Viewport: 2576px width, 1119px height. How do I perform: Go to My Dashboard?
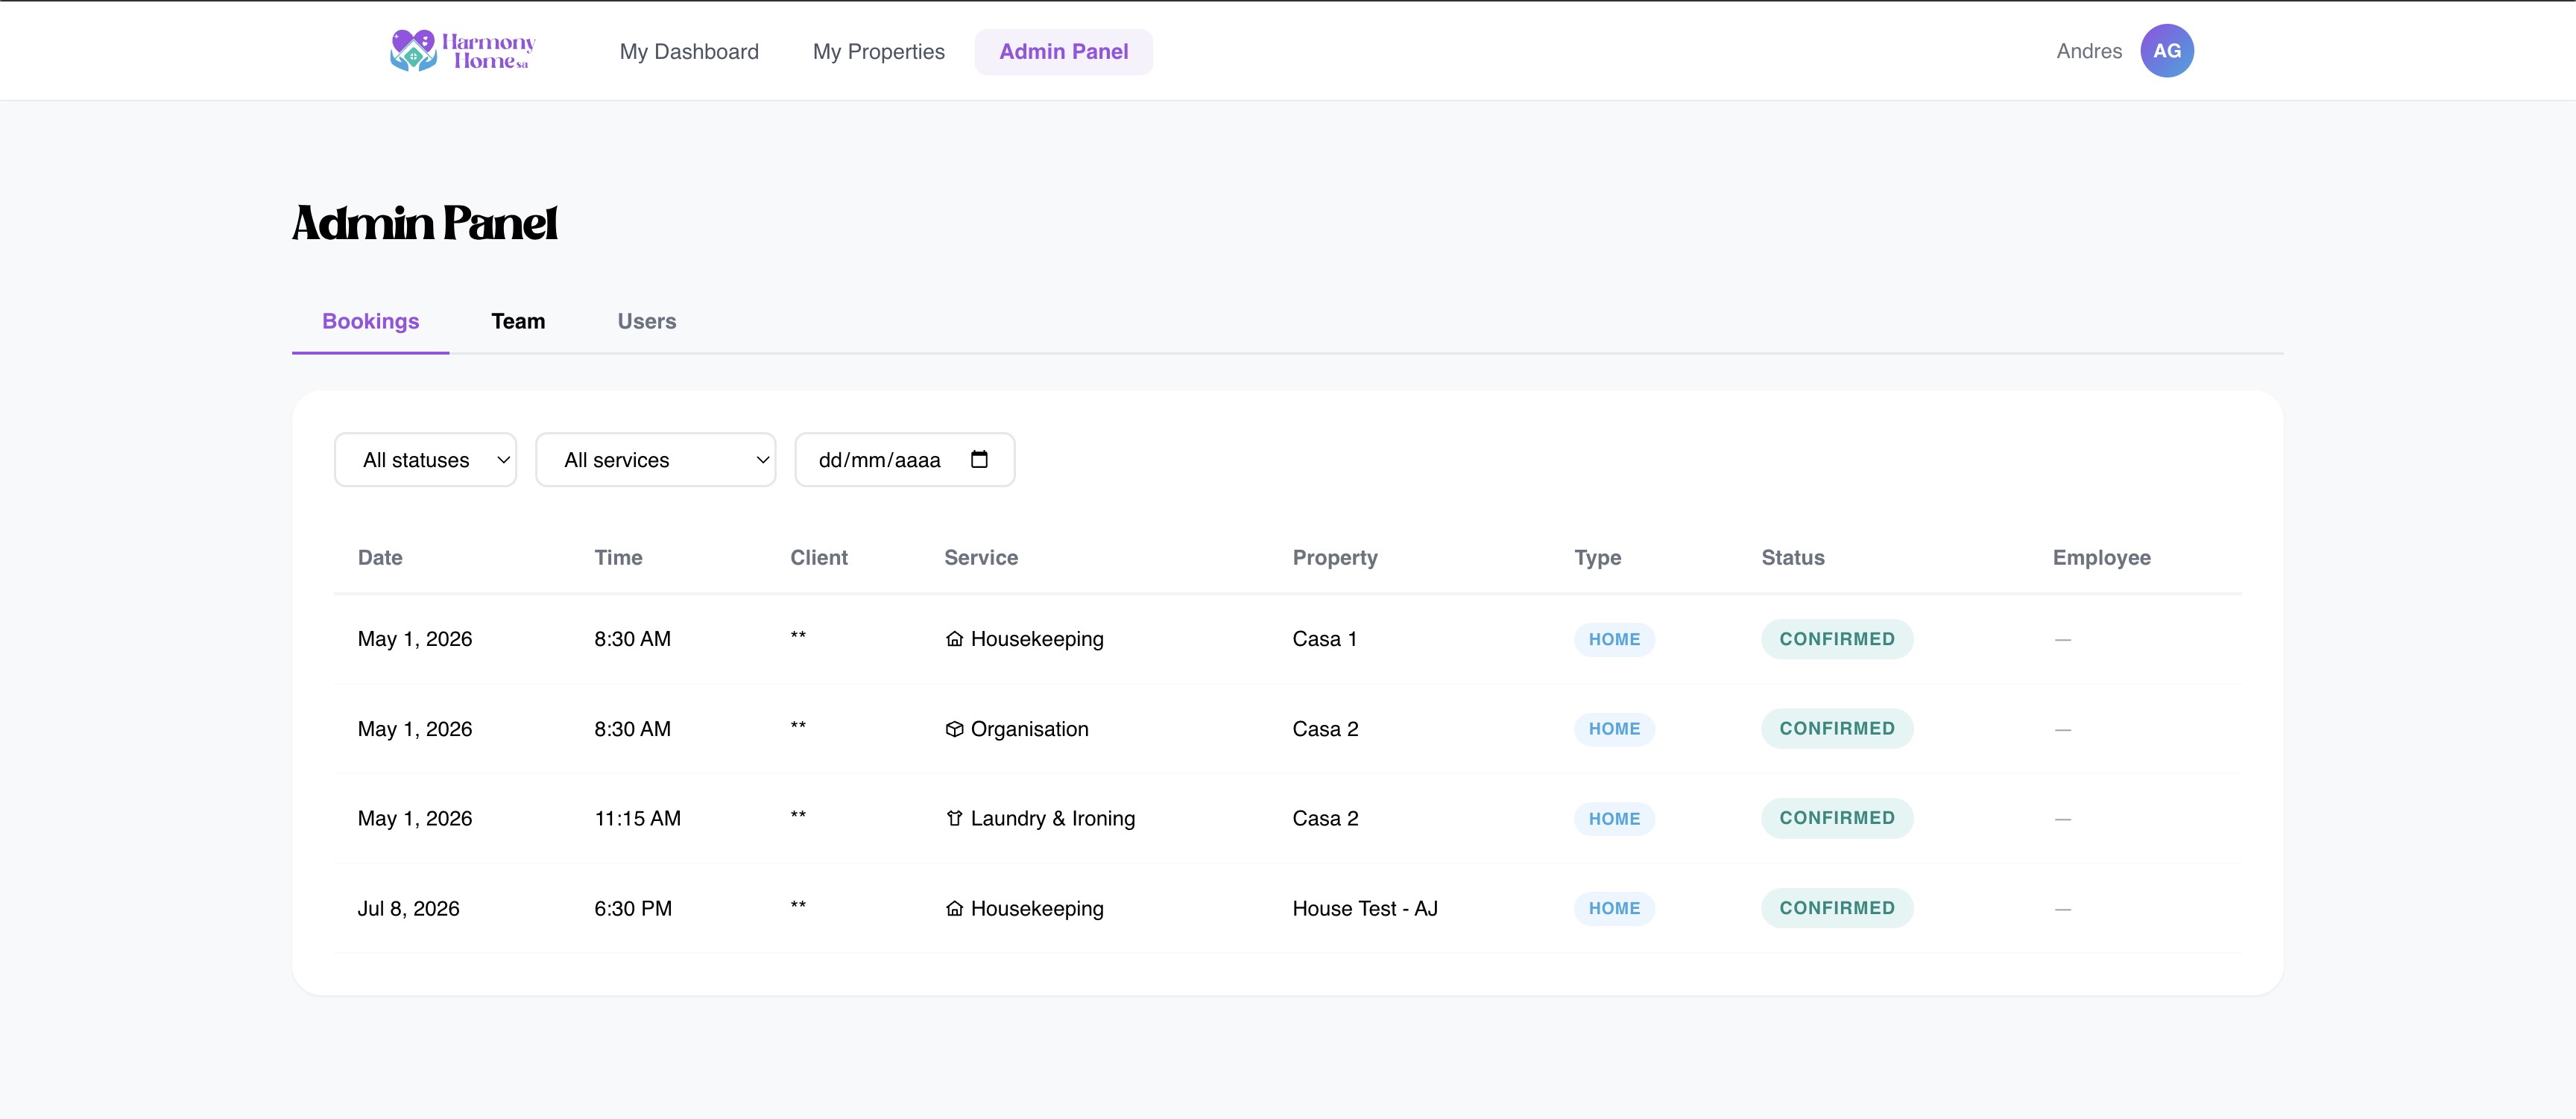(689, 52)
